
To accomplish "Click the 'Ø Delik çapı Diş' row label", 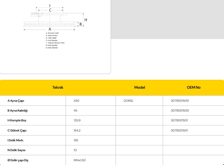I will pos(18,160).
